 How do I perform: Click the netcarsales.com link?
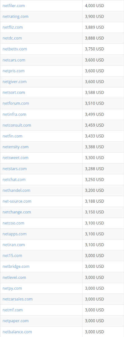(x=17, y=299)
